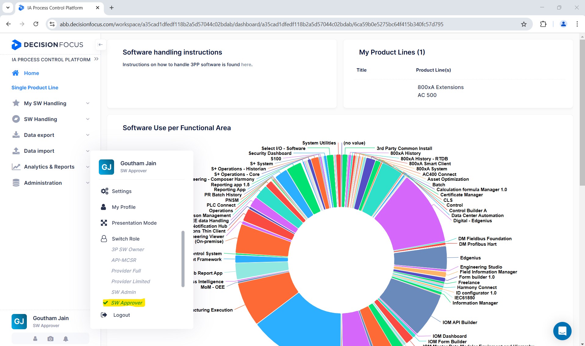Select the Provider Full role
The image size is (585, 346).
point(126,271)
